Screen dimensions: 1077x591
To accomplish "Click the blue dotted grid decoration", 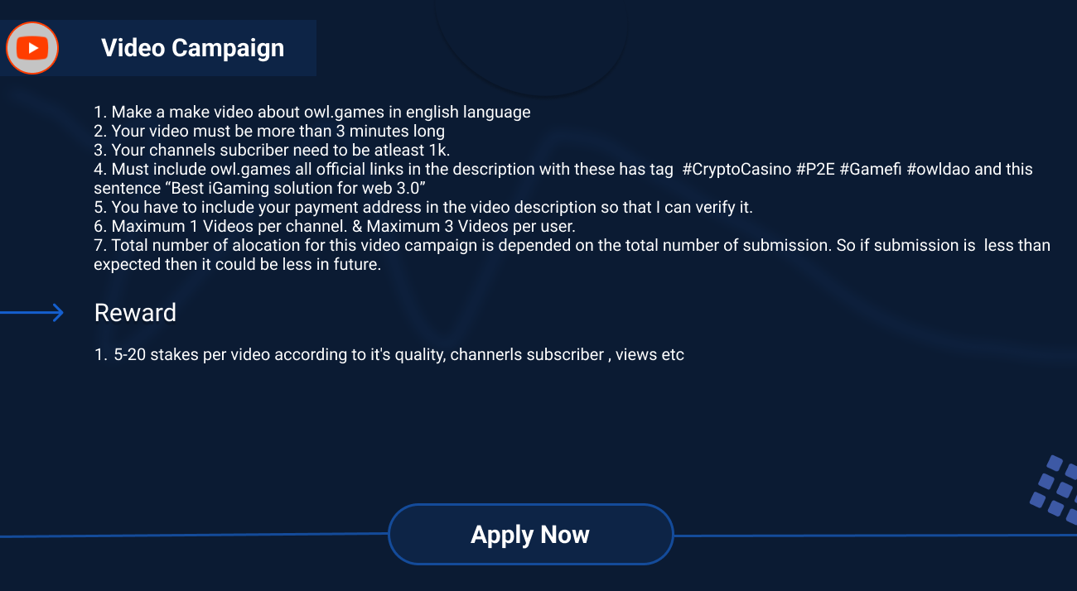I will tap(1053, 488).
